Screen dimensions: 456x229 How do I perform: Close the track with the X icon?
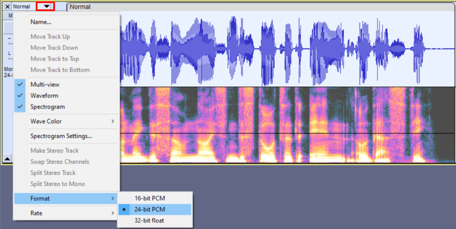8,6
